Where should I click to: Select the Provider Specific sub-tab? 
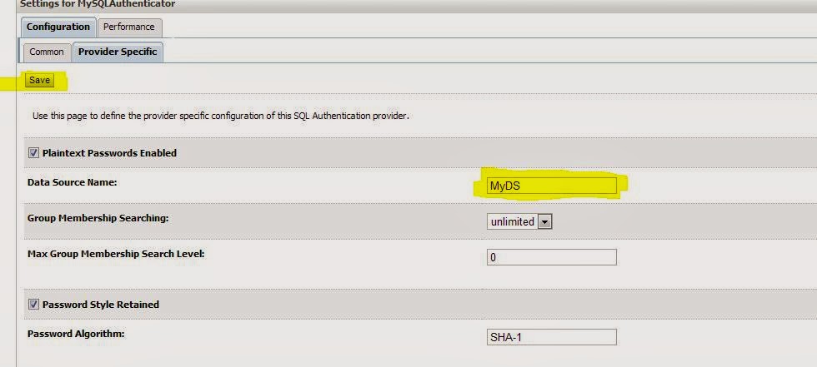click(118, 52)
